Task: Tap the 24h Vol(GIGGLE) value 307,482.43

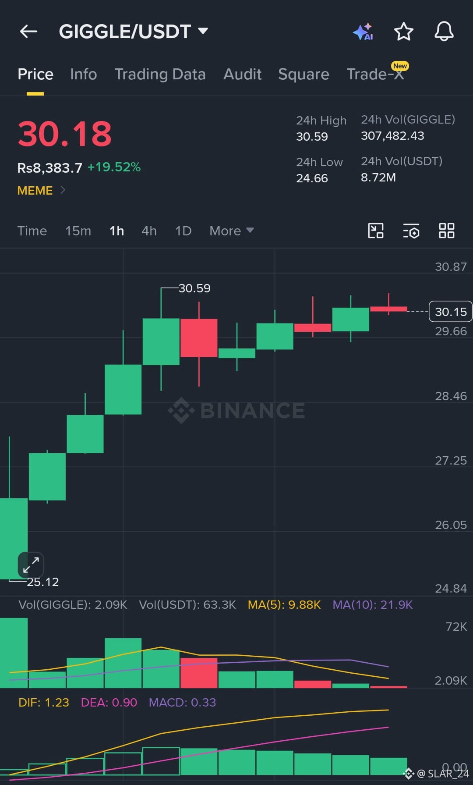Action: 392,136
